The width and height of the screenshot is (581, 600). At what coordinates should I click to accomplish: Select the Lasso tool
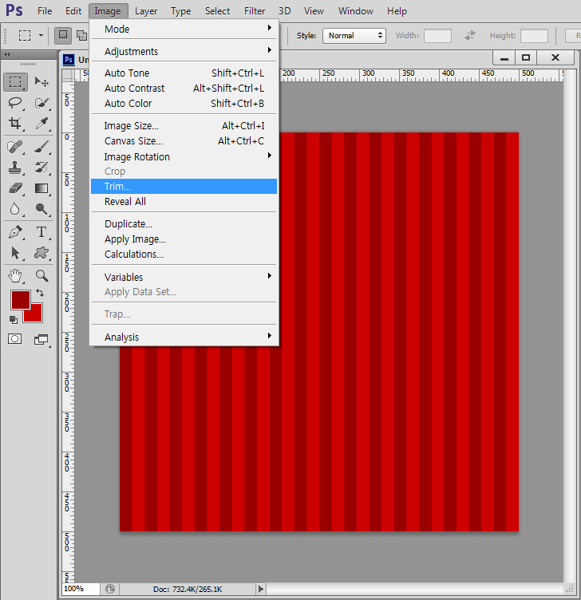point(15,103)
